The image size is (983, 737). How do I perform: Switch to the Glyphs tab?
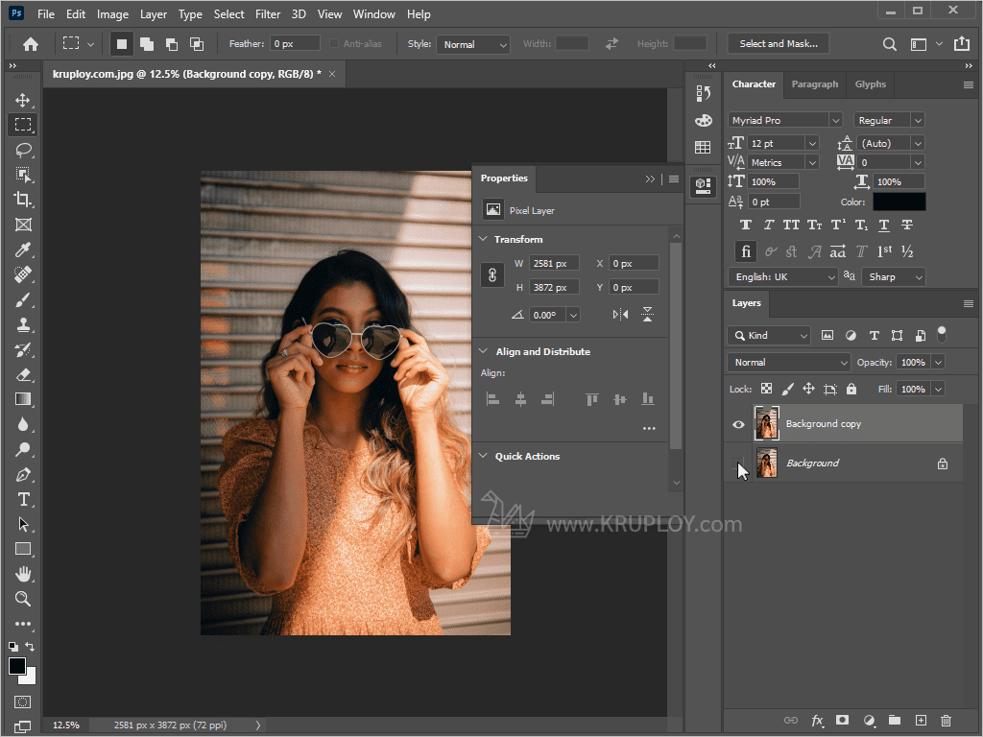pos(870,84)
